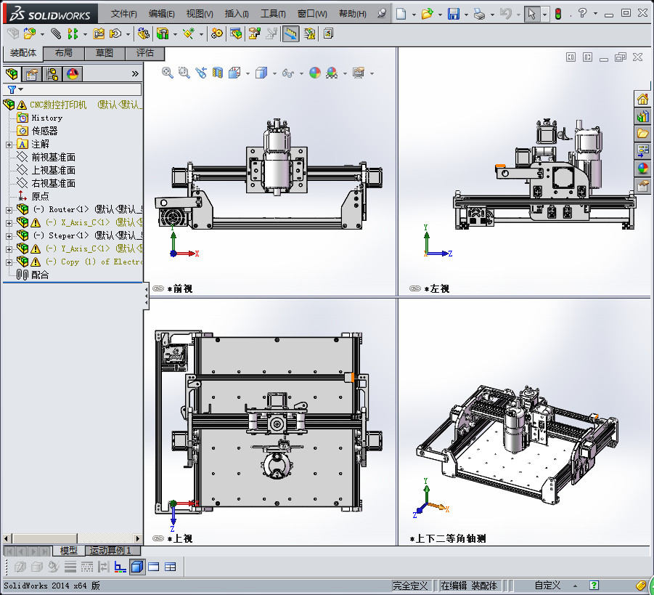
Task: Click Smart Fasteners icon
Action: point(99,33)
